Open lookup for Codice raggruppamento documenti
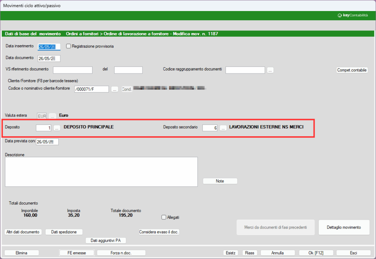 pyautogui.click(x=270, y=70)
